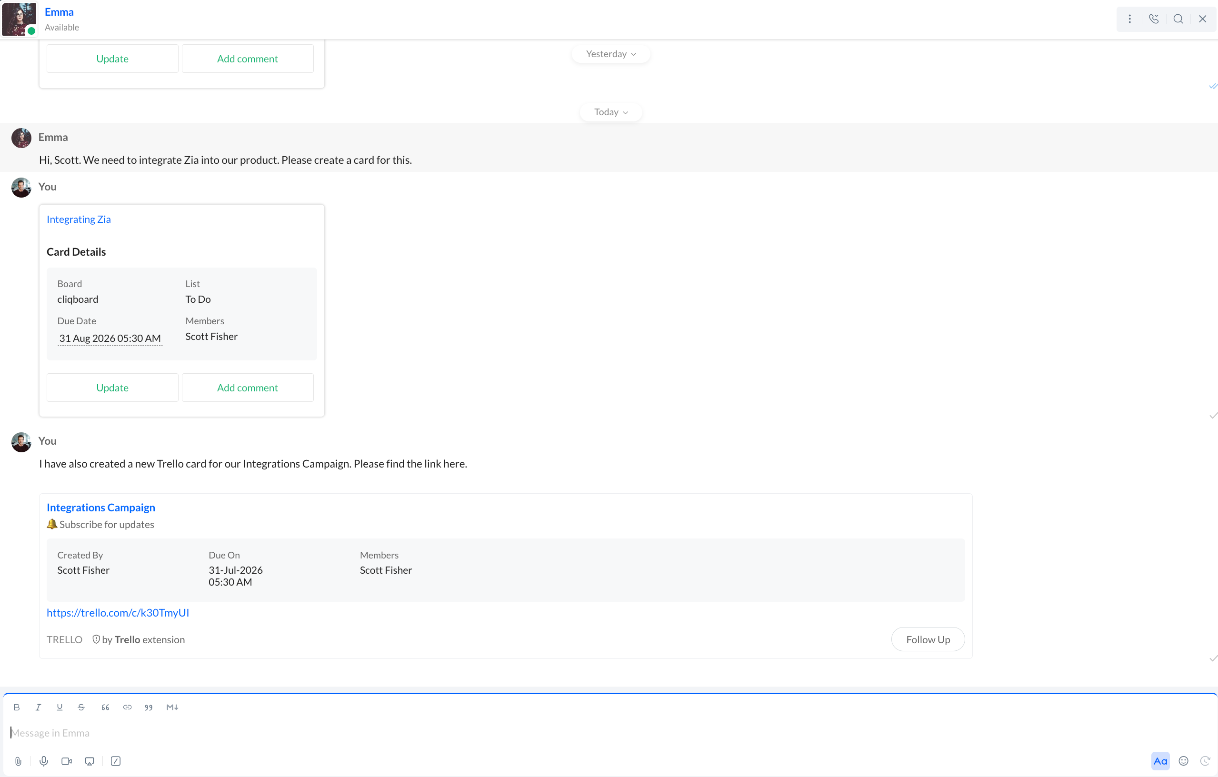This screenshot has width=1218, height=777.
Task: Toggle Markdown mode in the composer
Action: pos(172,707)
